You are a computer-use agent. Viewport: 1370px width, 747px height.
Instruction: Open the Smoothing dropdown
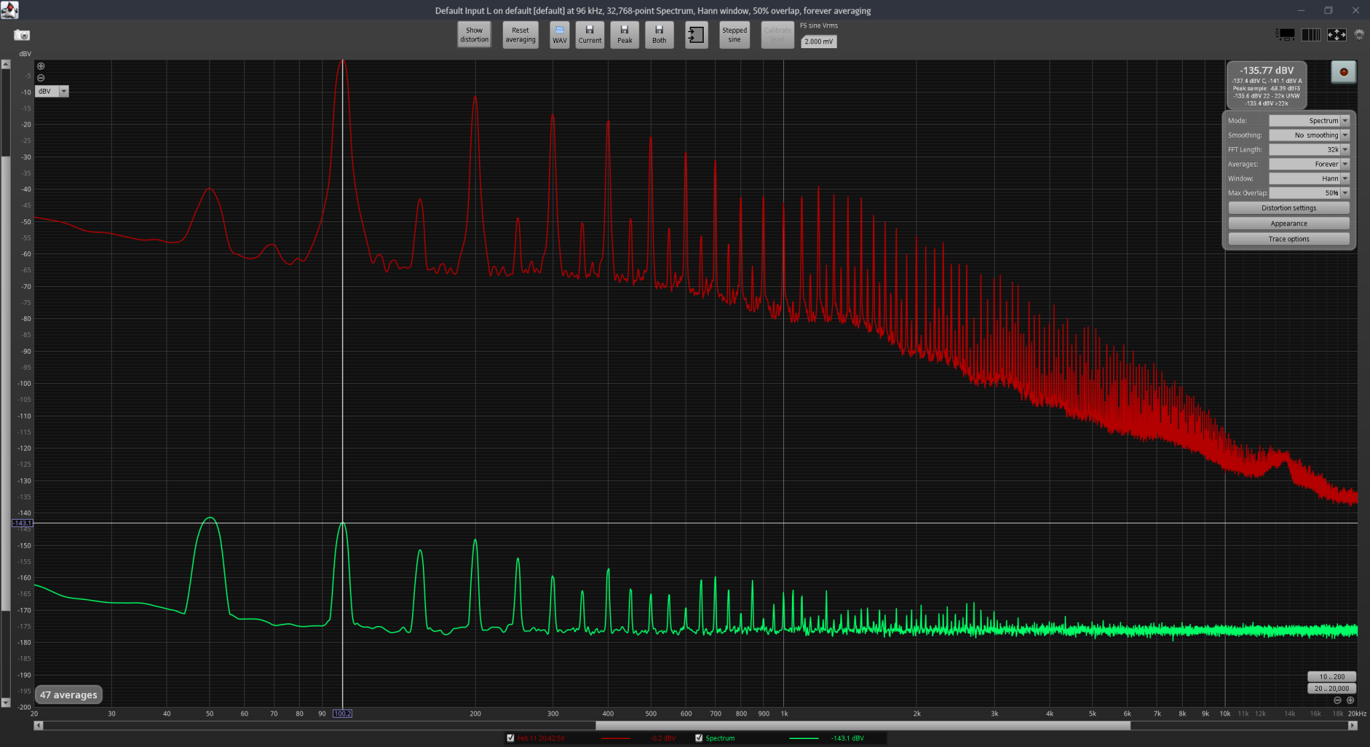pyautogui.click(x=1309, y=135)
